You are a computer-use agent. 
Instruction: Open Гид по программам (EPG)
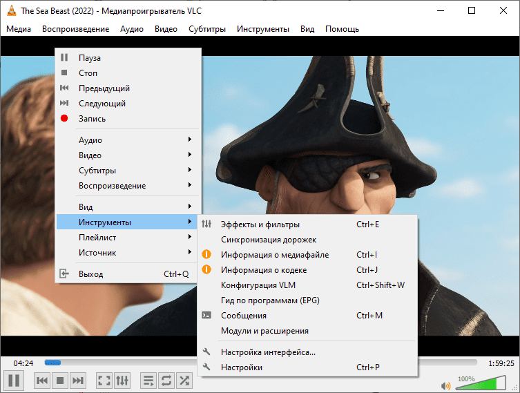click(x=307, y=300)
